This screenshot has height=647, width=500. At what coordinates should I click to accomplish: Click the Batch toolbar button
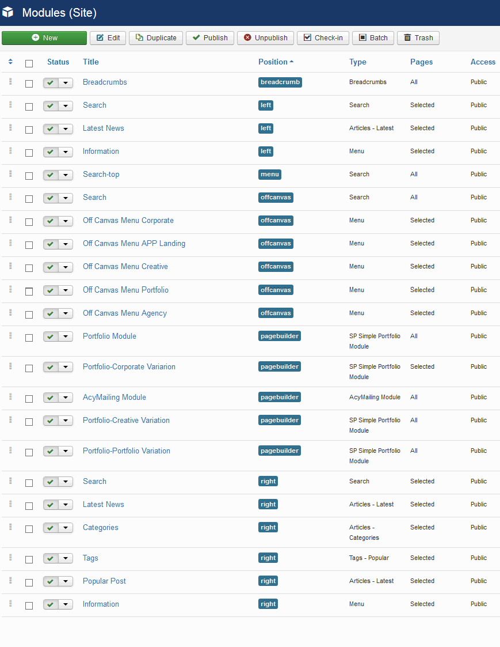pyautogui.click(x=373, y=38)
